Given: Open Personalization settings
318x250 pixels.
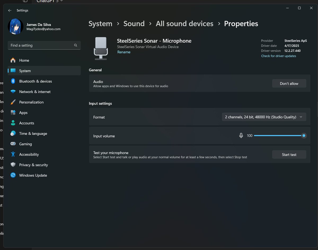Looking at the screenshot, I should [44, 102].
